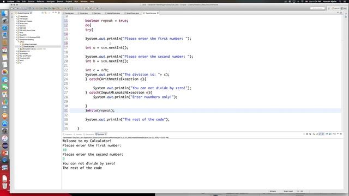Click the '}while(repeat);' code line
This screenshot has height=196, width=349.
click(x=100, y=111)
